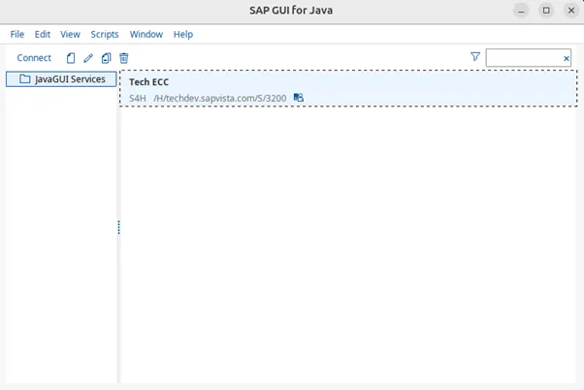Click the dotted panel splitter handle
Viewport: 584px width, 390px height.
tap(118, 227)
